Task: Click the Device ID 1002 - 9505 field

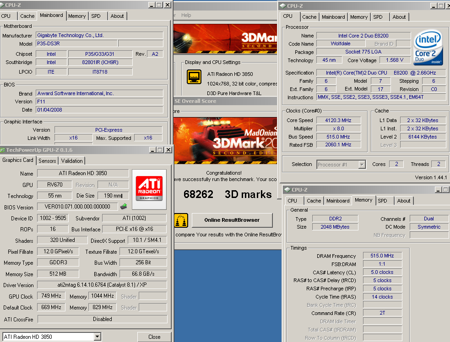Action: point(53,218)
